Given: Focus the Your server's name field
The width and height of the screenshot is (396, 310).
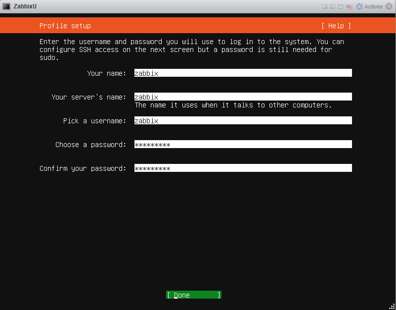Looking at the screenshot, I should coord(243,97).
